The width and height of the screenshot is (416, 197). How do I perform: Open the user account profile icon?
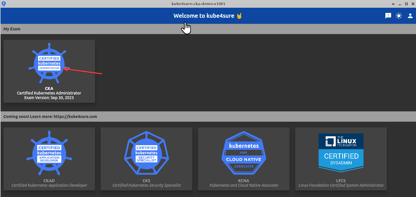click(x=410, y=16)
